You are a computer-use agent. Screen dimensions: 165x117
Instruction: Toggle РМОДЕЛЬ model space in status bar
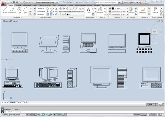click(x=137, y=115)
